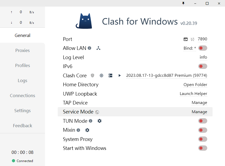Enable Start with Windows toggle
The image size is (225, 166).
(202, 148)
